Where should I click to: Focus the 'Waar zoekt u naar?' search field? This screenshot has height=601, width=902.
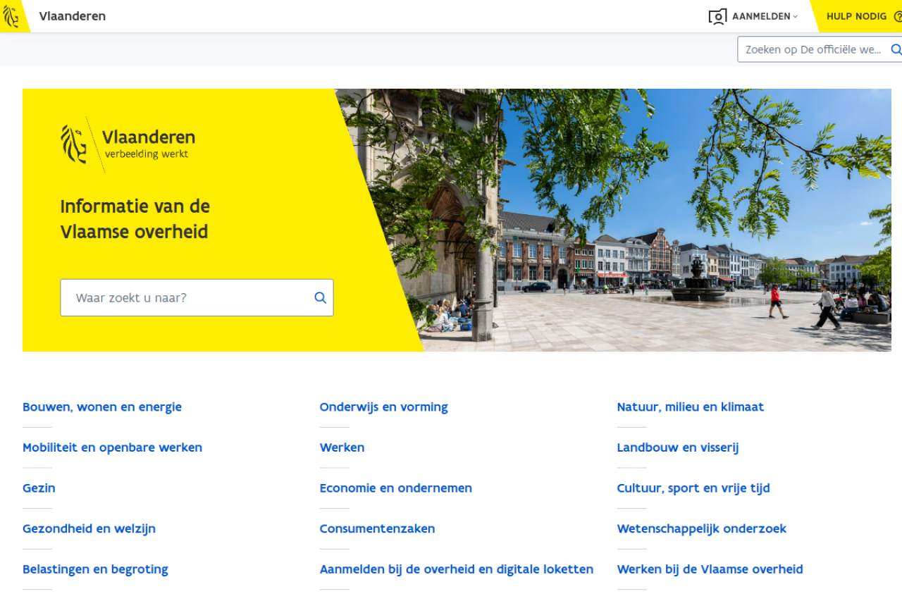click(187, 298)
